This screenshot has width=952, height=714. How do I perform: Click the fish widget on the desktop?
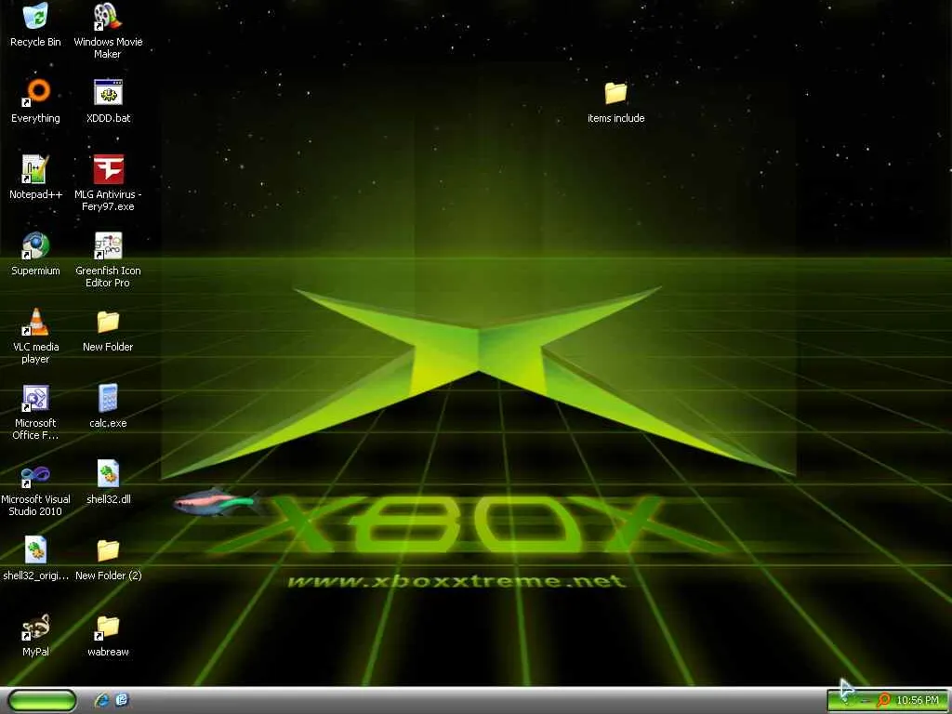click(x=217, y=502)
